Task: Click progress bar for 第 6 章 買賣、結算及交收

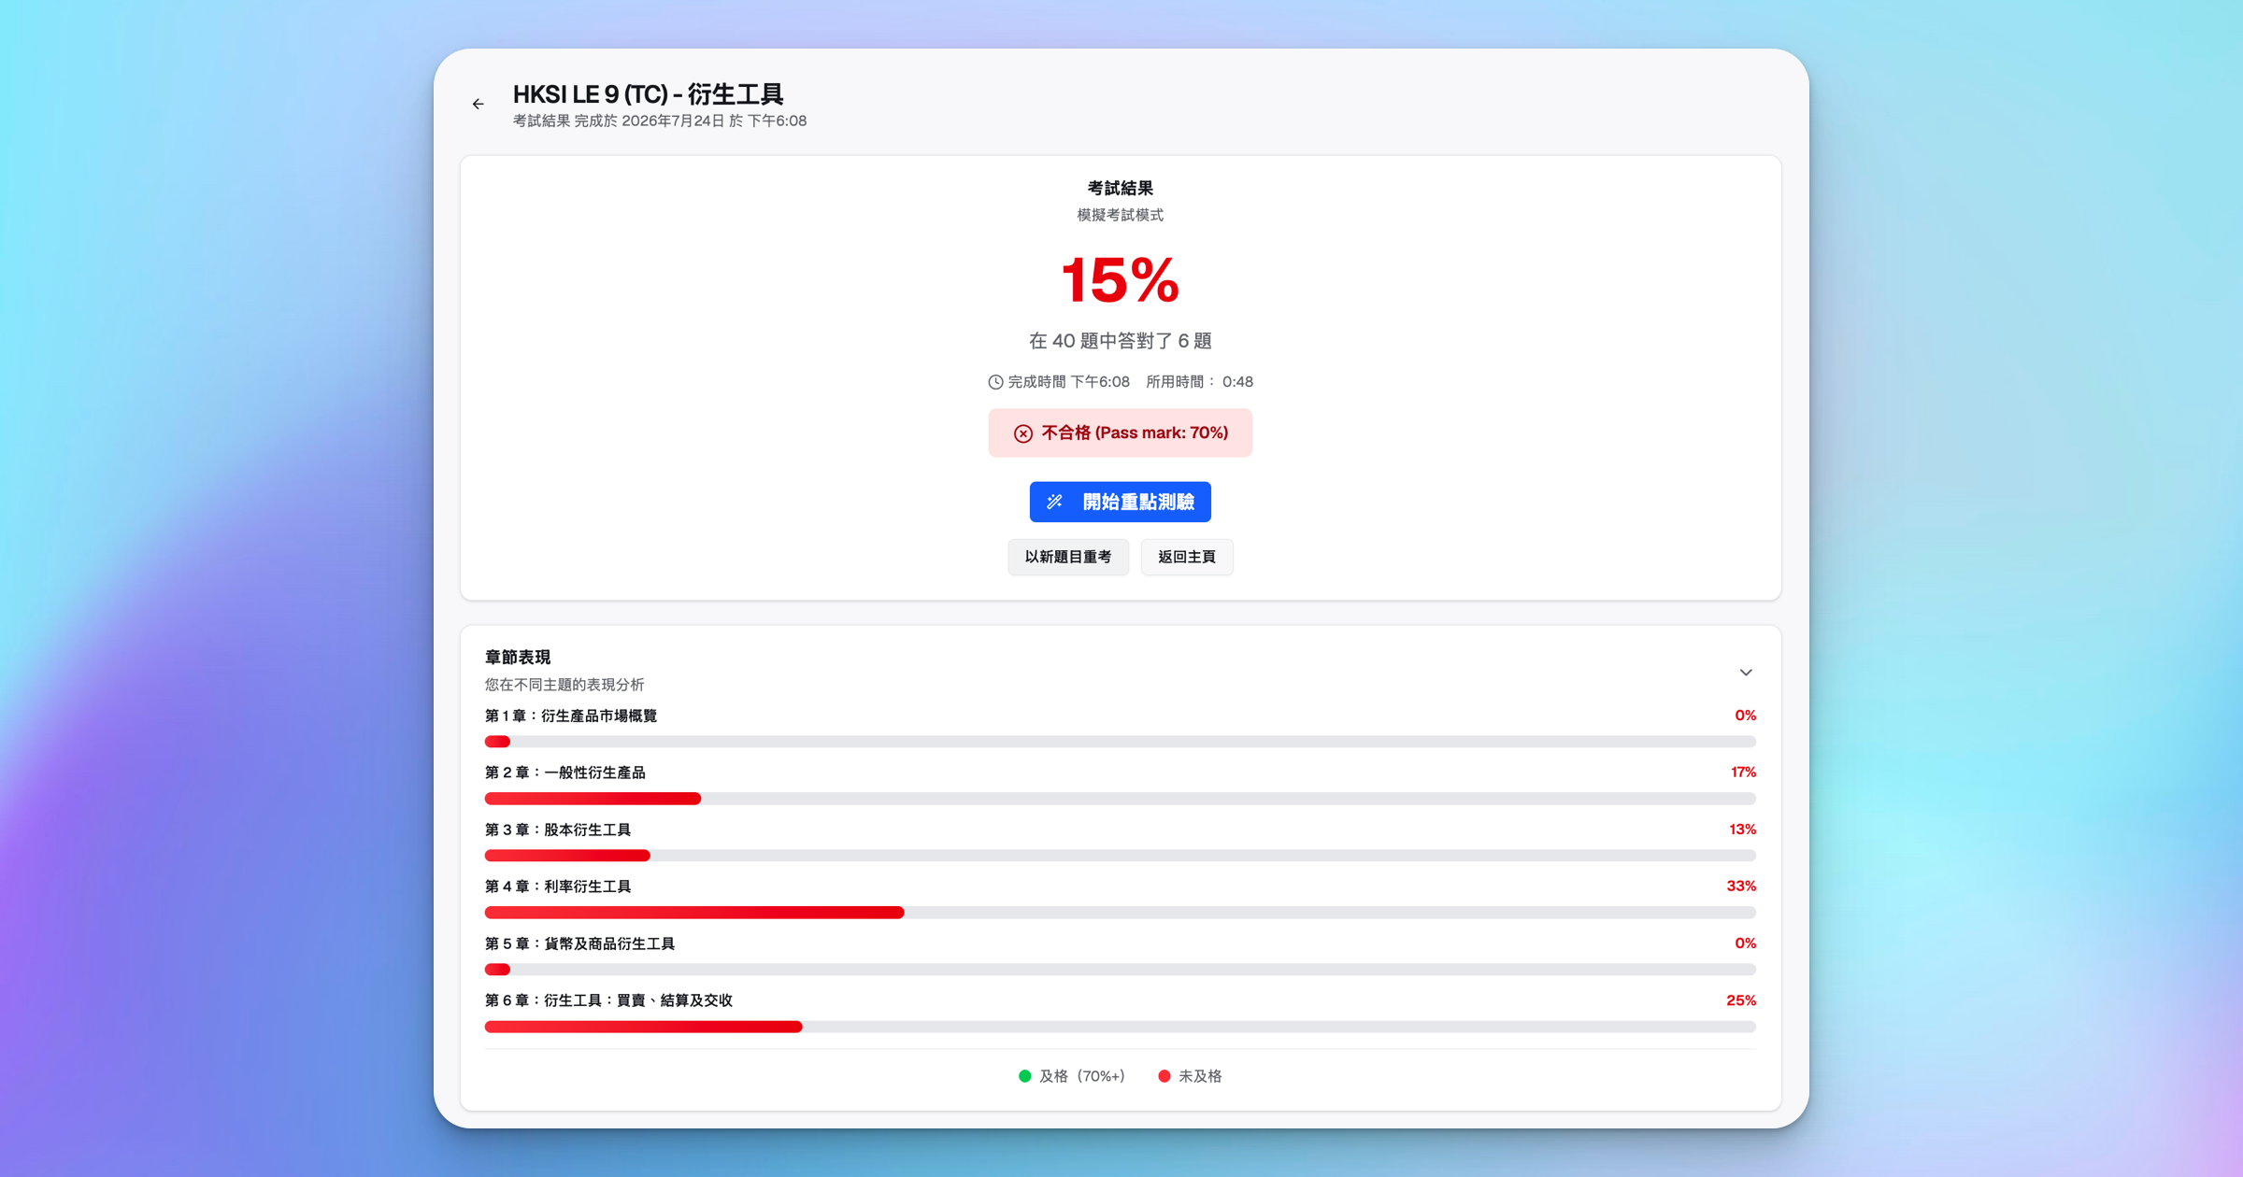Action: click(1120, 1027)
